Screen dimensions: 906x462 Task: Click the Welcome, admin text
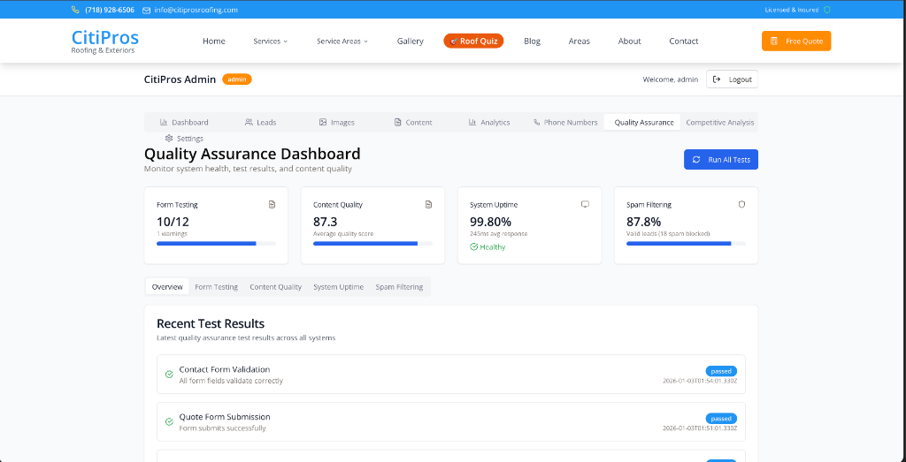[671, 80]
